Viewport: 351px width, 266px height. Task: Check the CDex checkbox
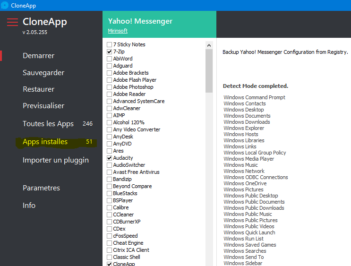click(x=109, y=229)
